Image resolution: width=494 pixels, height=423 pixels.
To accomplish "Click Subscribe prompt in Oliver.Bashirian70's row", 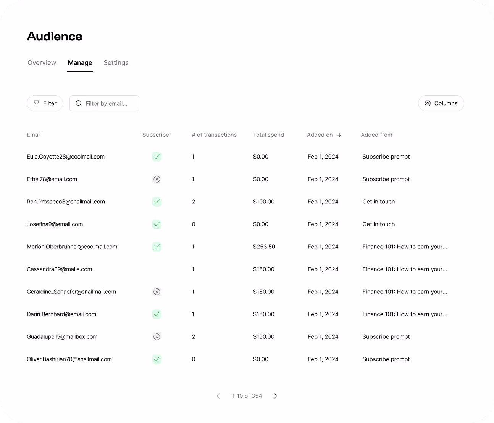I will [386, 359].
